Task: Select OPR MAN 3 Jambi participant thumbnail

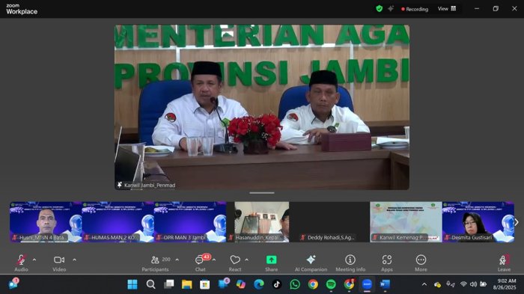Action: coord(190,222)
